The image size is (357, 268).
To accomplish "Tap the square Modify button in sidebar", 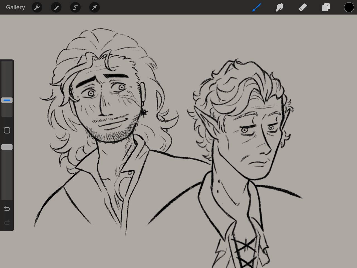I will (x=7, y=130).
